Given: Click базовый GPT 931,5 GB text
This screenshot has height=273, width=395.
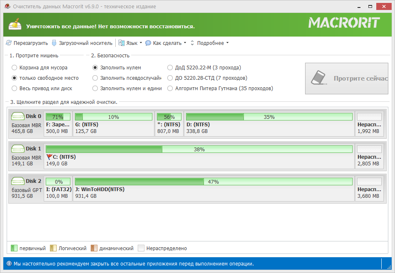Looking at the screenshot, I should coord(27,193).
